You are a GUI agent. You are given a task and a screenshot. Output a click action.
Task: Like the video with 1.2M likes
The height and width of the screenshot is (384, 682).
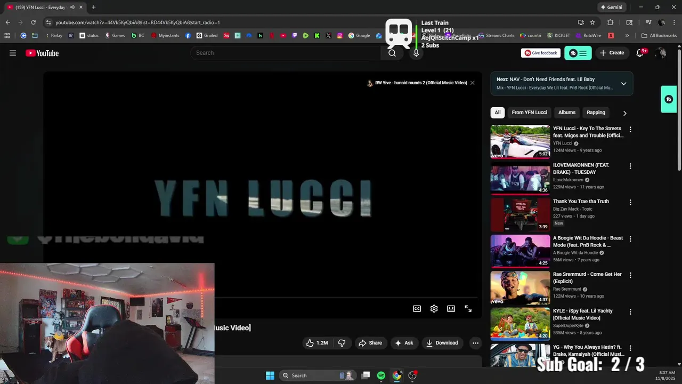(x=317, y=343)
